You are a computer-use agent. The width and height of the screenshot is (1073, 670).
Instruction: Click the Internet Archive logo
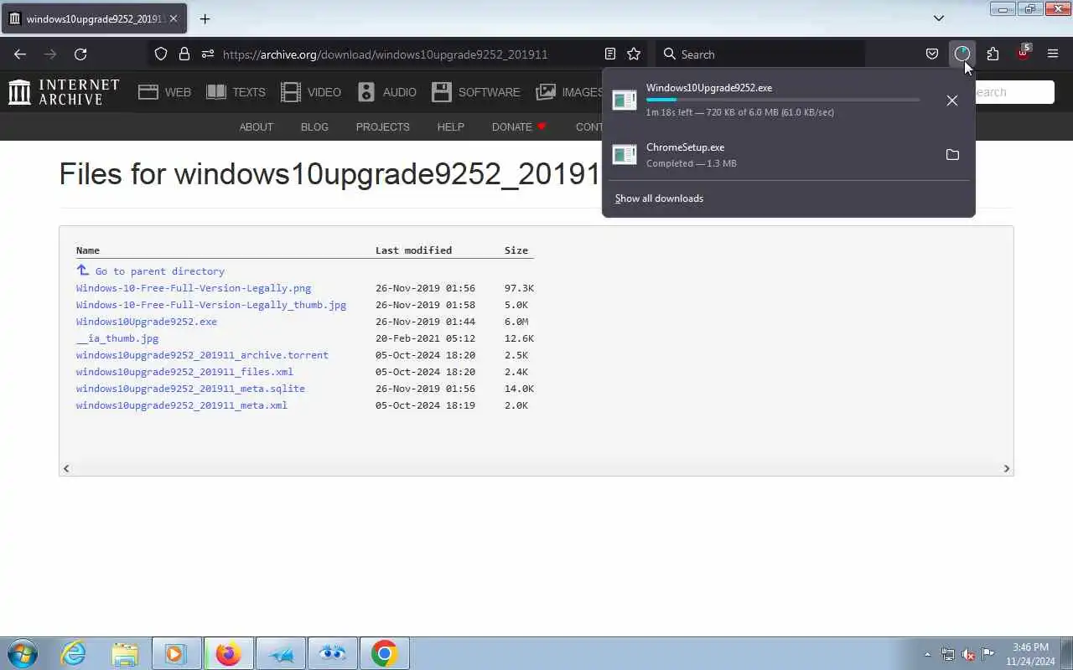click(64, 92)
